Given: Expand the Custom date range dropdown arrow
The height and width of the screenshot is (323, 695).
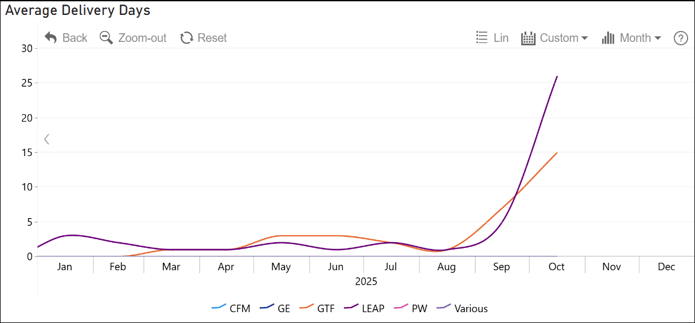Looking at the screenshot, I should click(585, 38).
